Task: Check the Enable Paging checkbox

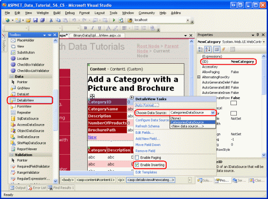Action: tap(137, 157)
